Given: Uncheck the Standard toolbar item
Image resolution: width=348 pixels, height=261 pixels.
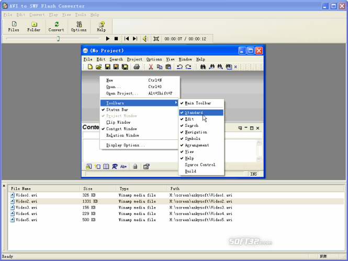Looking at the screenshot, I should (201, 113).
